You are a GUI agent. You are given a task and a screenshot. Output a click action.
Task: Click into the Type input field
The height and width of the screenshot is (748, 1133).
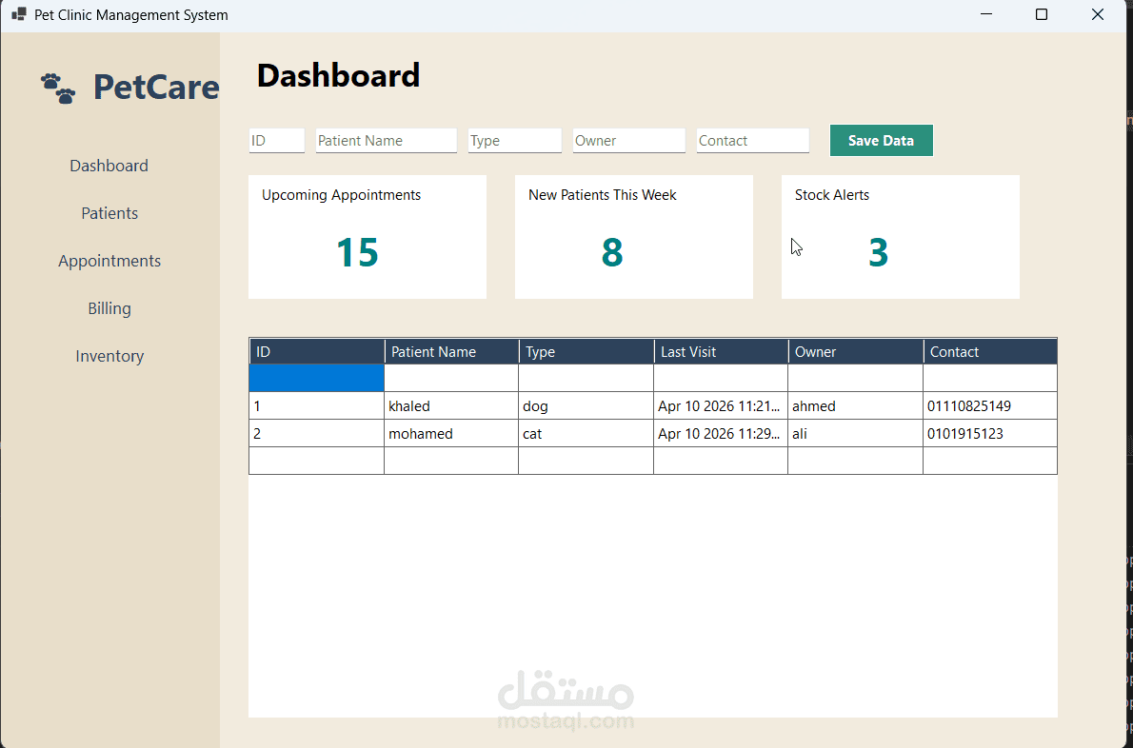[514, 140]
